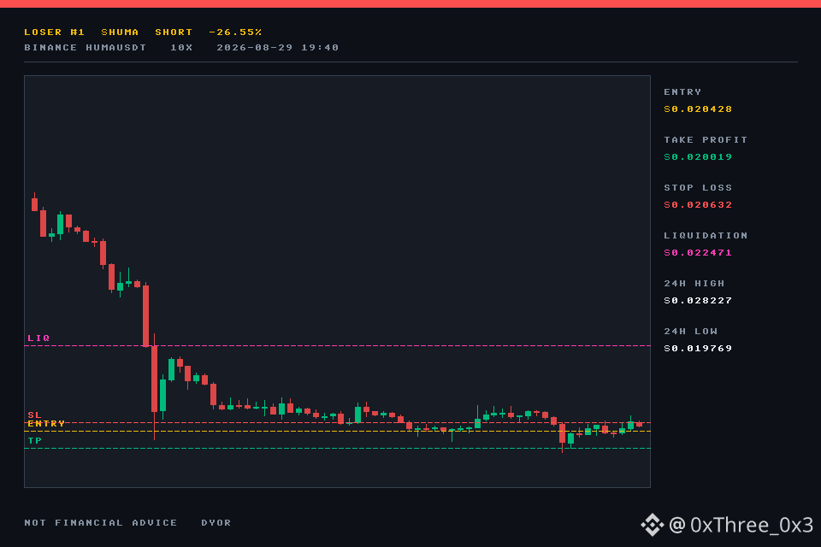The height and width of the screenshot is (547, 821).
Task: Click the SL line label on chart
Action: [x=34, y=415]
